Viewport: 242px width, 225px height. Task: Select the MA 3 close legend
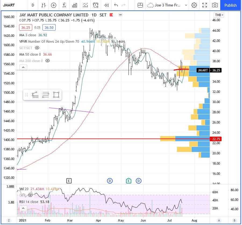pos(33,35)
